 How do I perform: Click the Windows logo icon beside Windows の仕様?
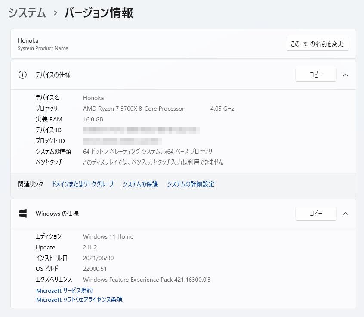click(22, 213)
